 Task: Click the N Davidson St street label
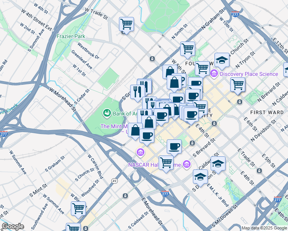point(263,131)
